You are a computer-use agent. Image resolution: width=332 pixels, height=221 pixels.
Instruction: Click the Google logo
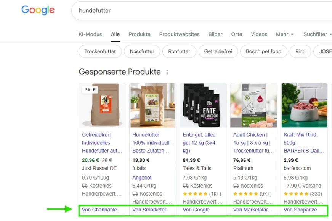tap(38, 10)
